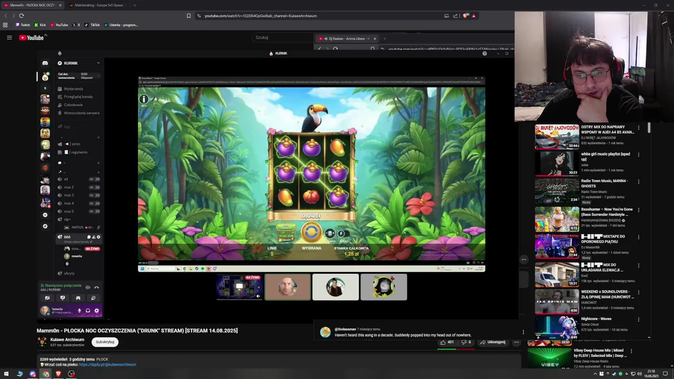Start Discord screen share button
674x379 pixels.
tap(63, 298)
